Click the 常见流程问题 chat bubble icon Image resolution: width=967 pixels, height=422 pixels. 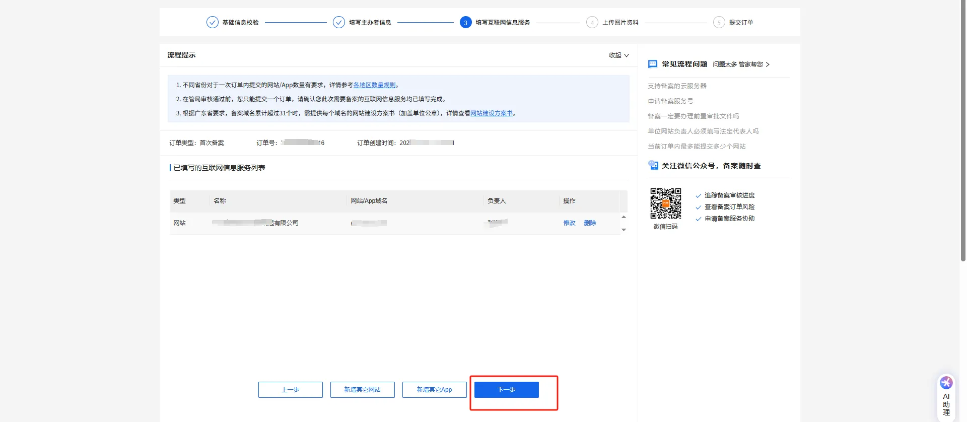(x=653, y=64)
